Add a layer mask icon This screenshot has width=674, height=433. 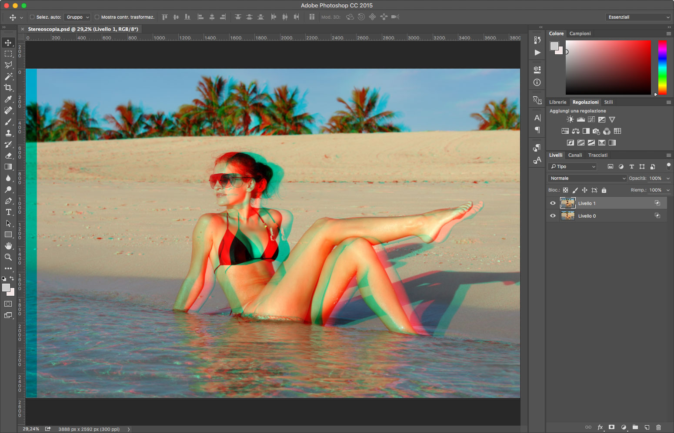[x=612, y=427]
